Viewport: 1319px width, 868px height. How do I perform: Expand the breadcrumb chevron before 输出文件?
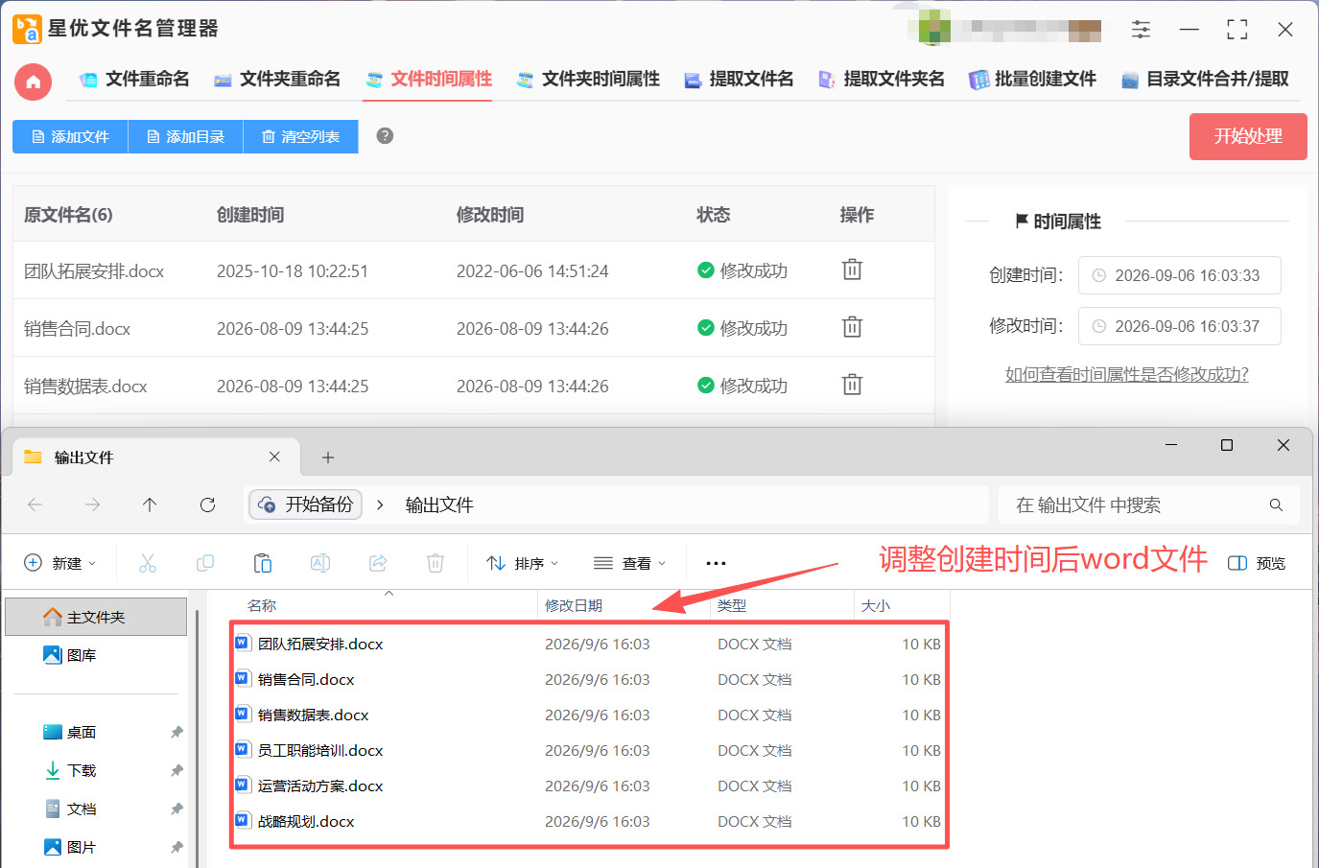(380, 504)
